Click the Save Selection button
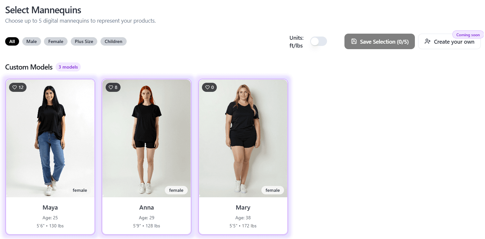The height and width of the screenshot is (239, 485). (x=379, y=41)
